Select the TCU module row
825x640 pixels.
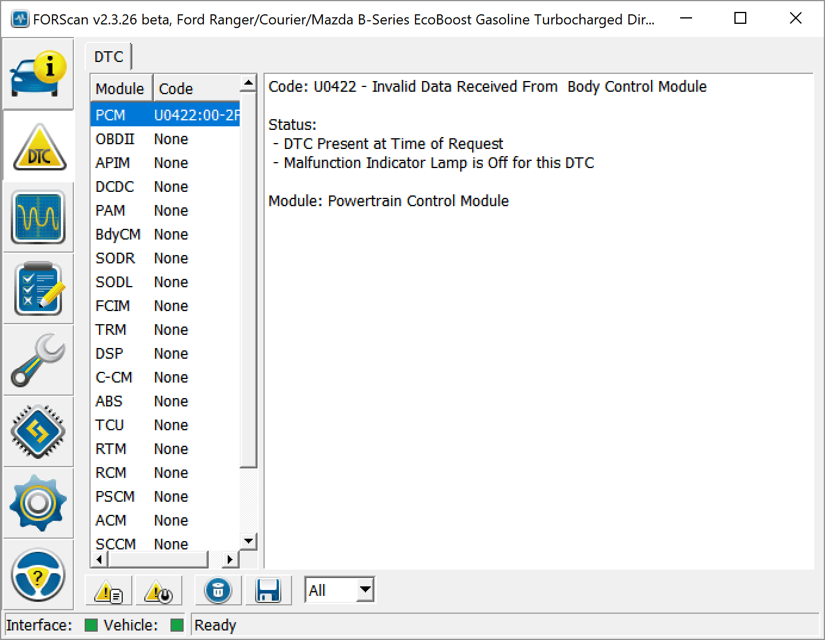[165, 425]
